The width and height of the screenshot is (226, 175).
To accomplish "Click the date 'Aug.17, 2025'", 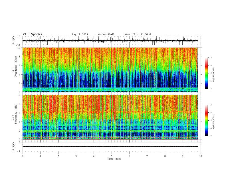I will (80, 34).
